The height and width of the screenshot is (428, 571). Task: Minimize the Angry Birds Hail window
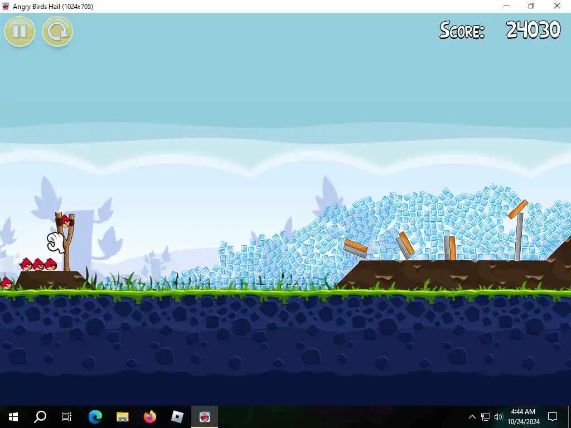506,6
